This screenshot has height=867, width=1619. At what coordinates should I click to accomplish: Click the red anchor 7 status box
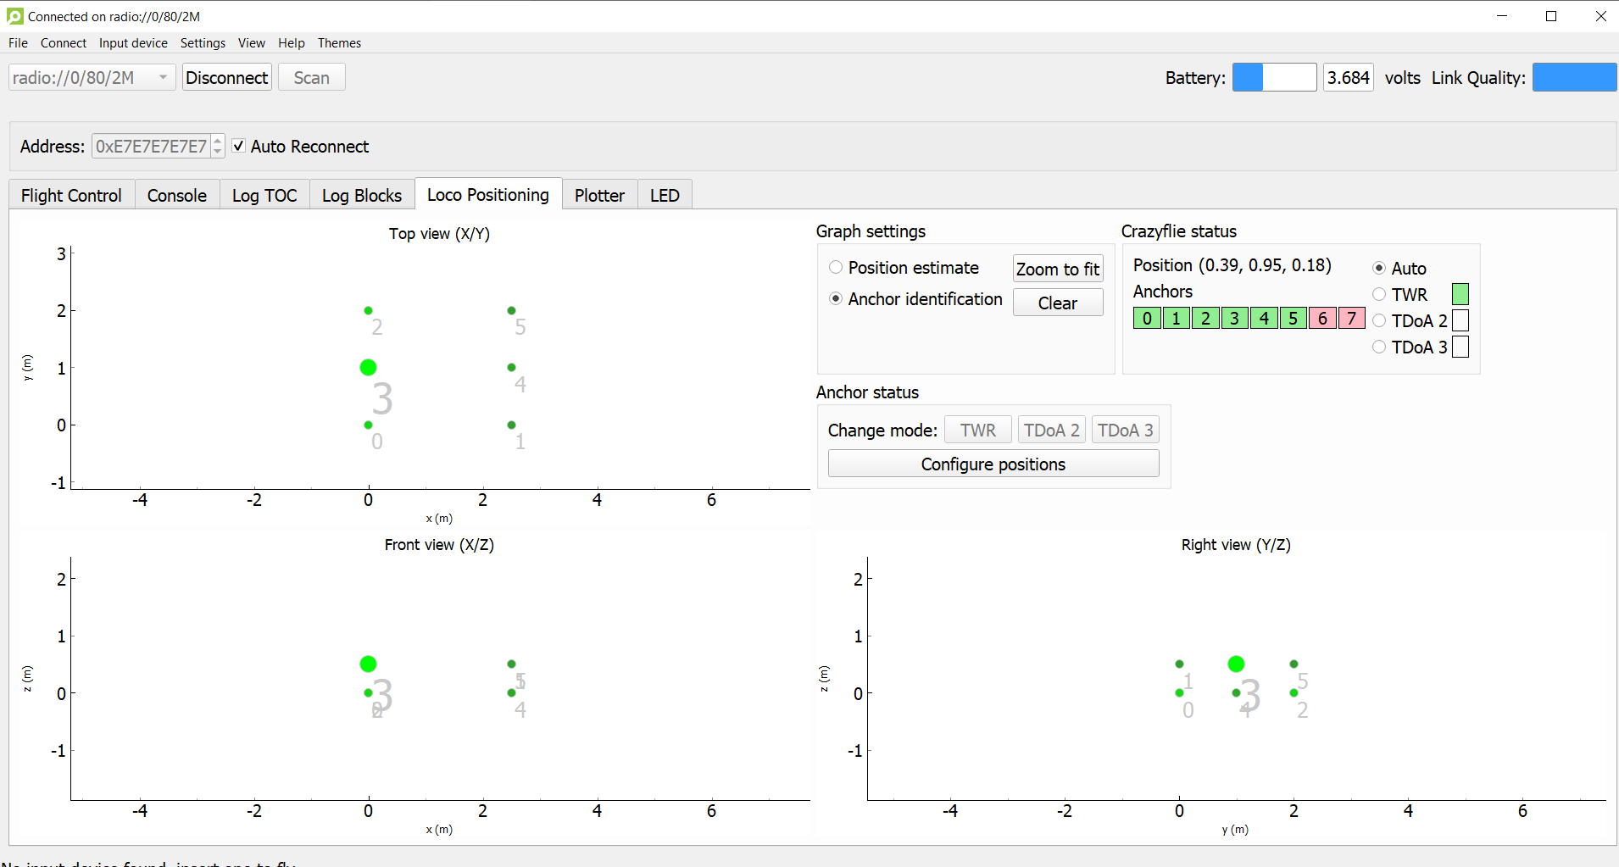(x=1352, y=319)
